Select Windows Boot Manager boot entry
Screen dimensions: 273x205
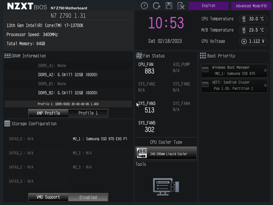point(233,70)
